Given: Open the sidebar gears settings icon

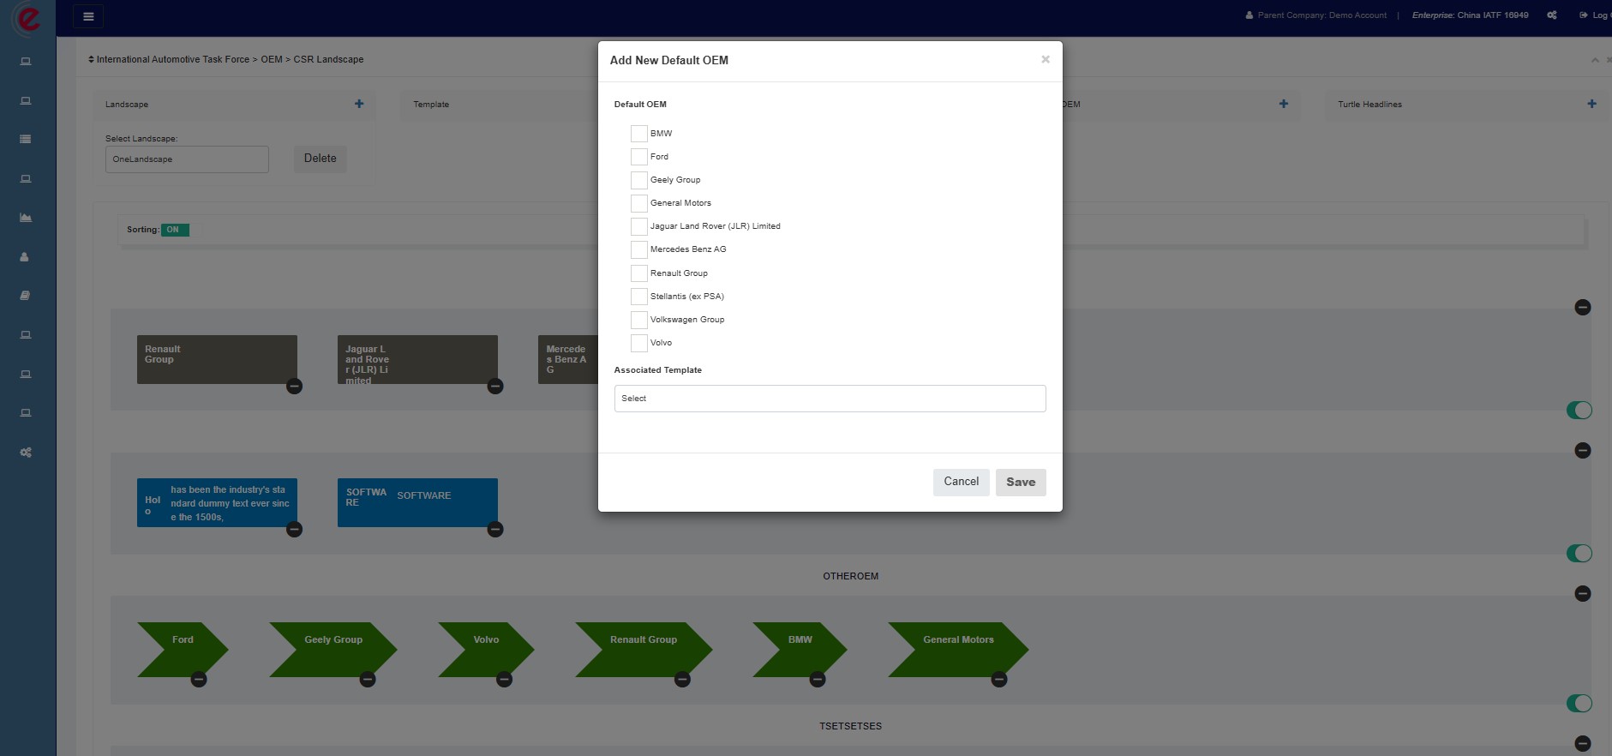Looking at the screenshot, I should [26, 452].
